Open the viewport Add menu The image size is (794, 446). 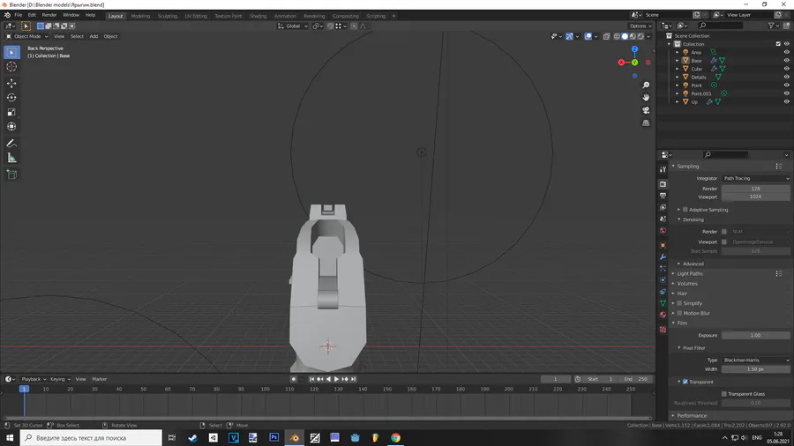coord(94,36)
